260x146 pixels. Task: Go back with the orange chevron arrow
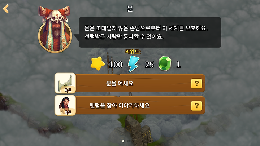pos(6,9)
